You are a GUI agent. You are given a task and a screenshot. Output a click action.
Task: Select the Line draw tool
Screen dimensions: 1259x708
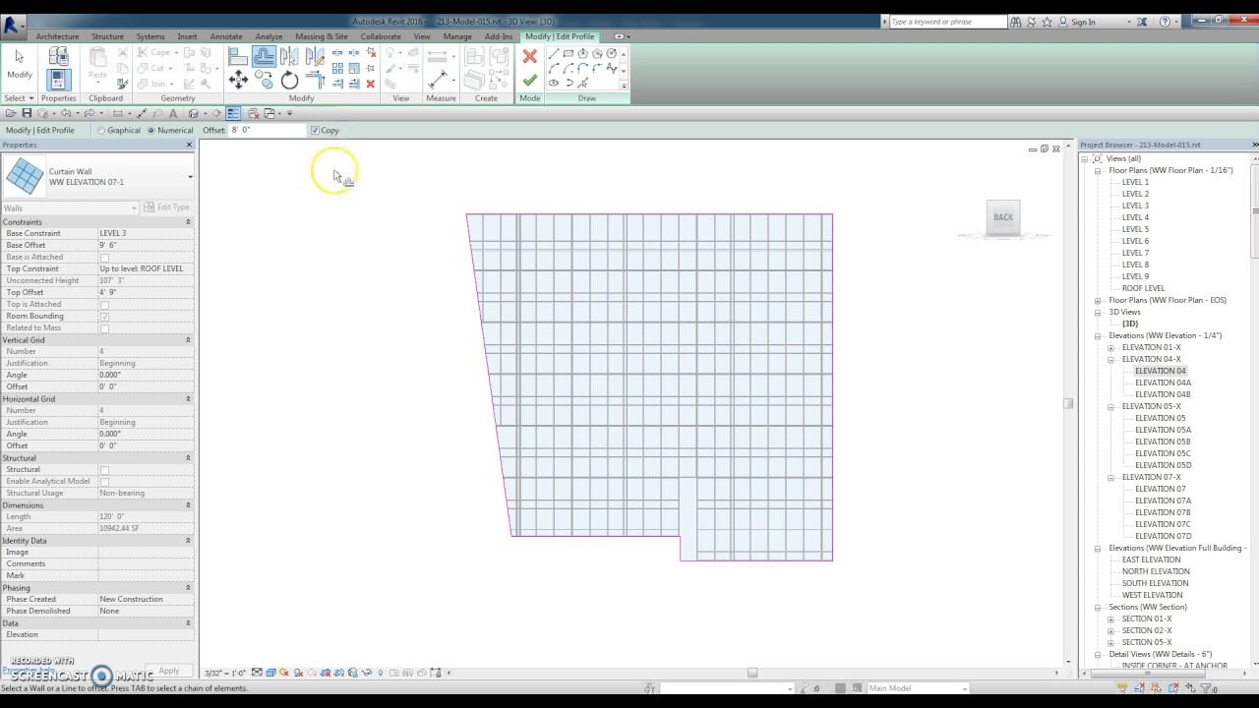click(554, 53)
